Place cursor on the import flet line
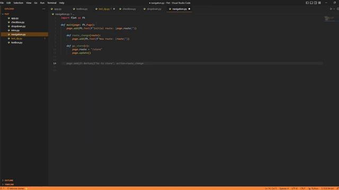Image resolution: width=339 pixels, height=190 pixels. (x=73, y=18)
